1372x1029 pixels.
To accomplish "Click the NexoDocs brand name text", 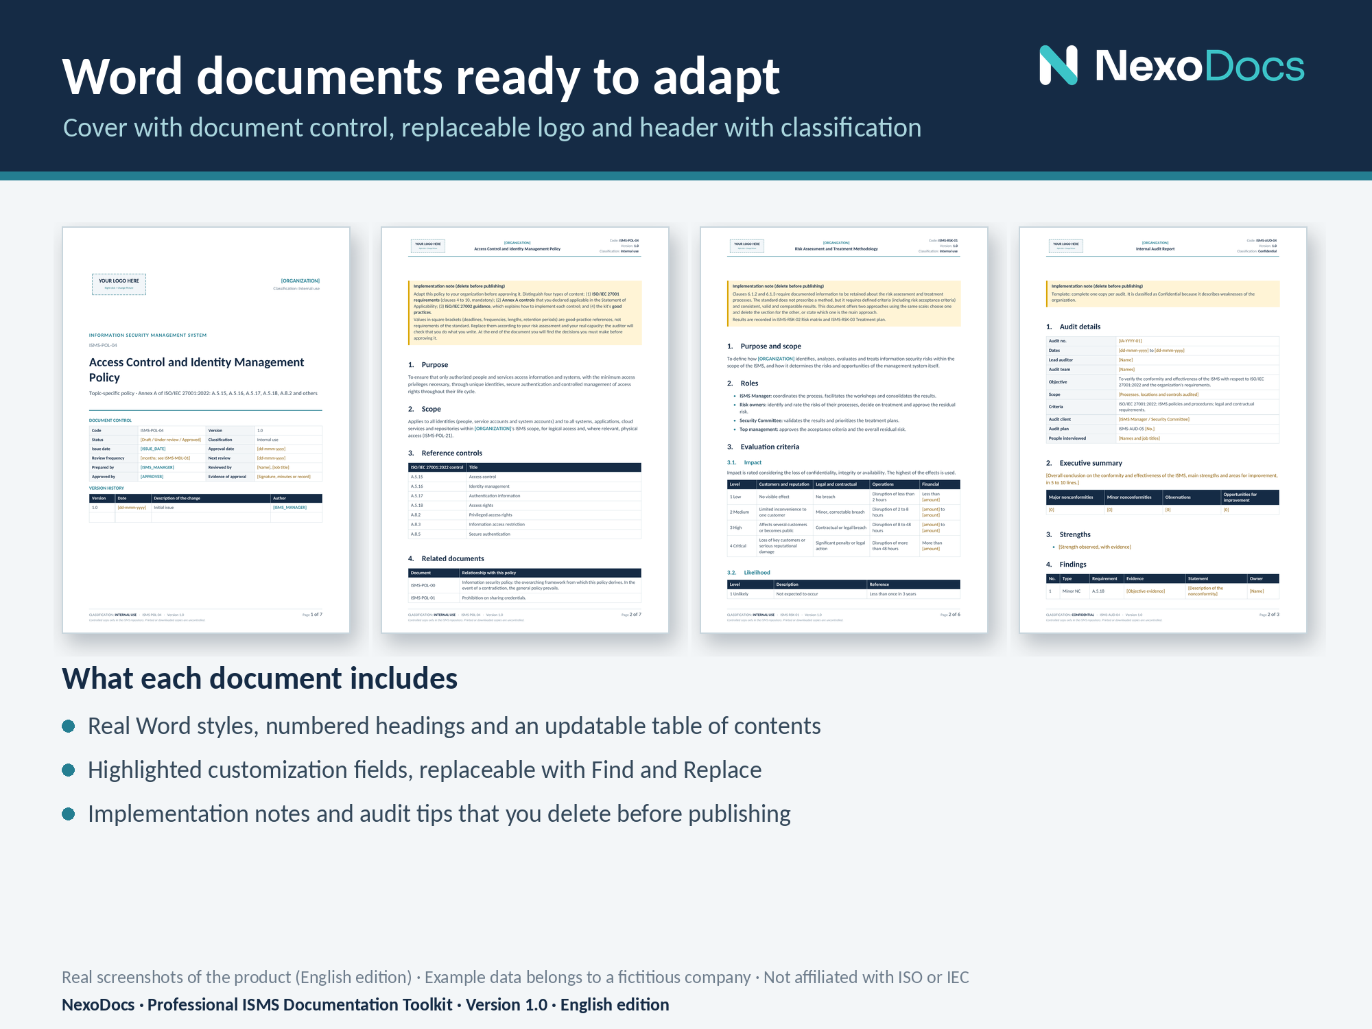I will (1199, 66).
